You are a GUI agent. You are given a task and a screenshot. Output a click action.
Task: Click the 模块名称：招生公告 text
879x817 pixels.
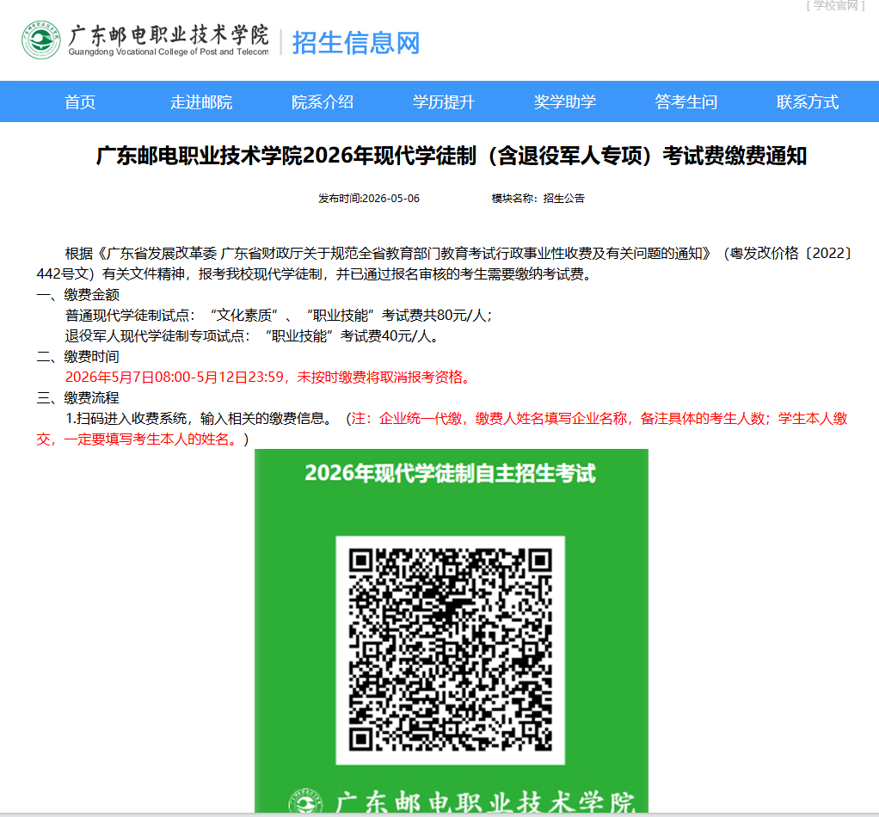coord(538,199)
